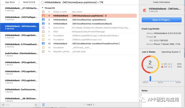The height and width of the screenshot is (108, 185).
Task: Toggle stack frame filter icon at bottom
Action: pyautogui.click(x=43, y=105)
